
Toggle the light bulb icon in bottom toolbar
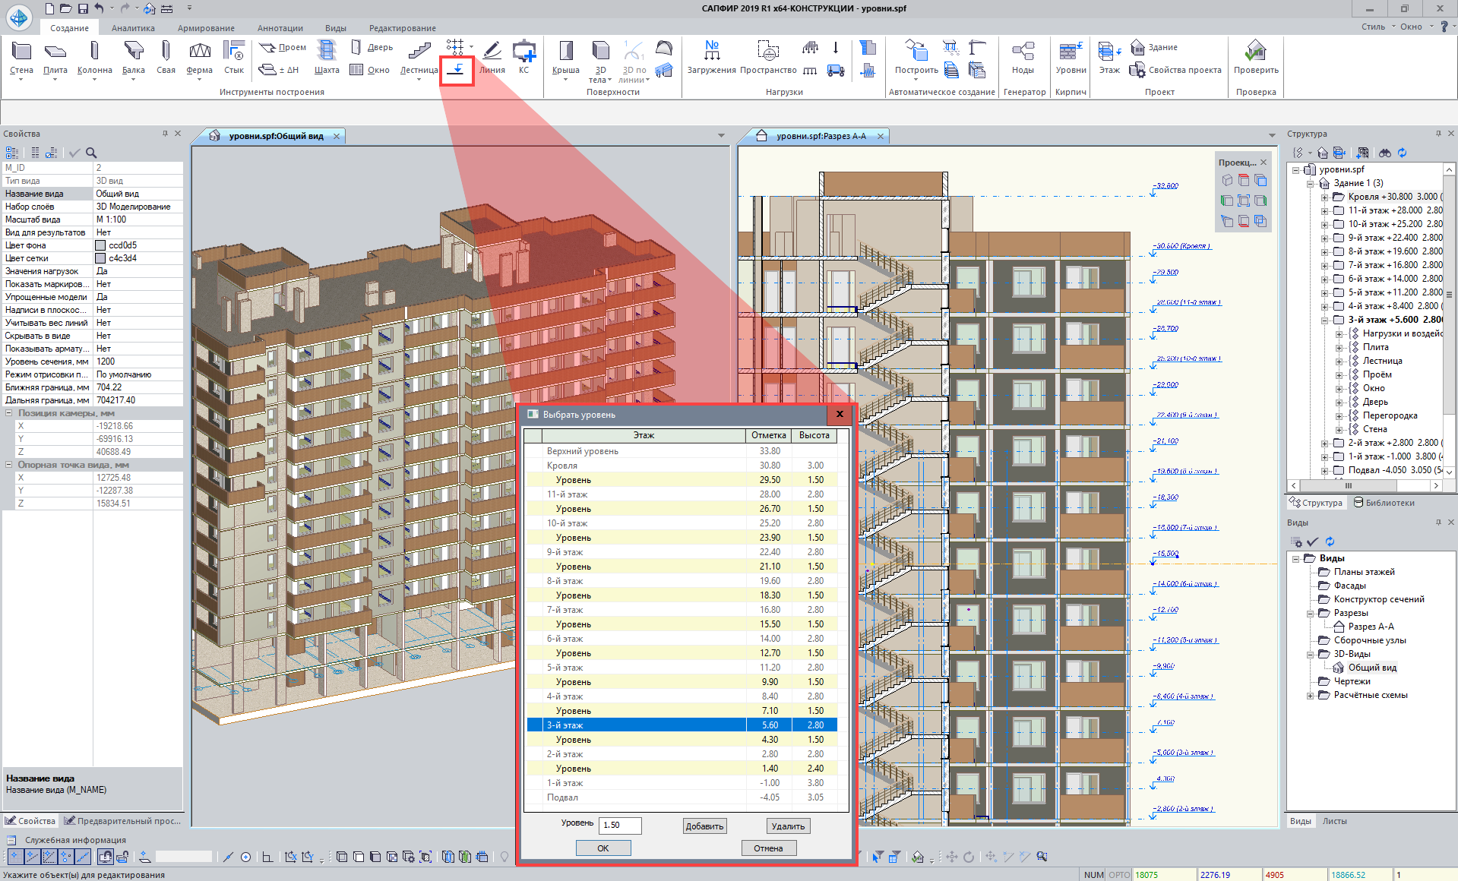504,857
